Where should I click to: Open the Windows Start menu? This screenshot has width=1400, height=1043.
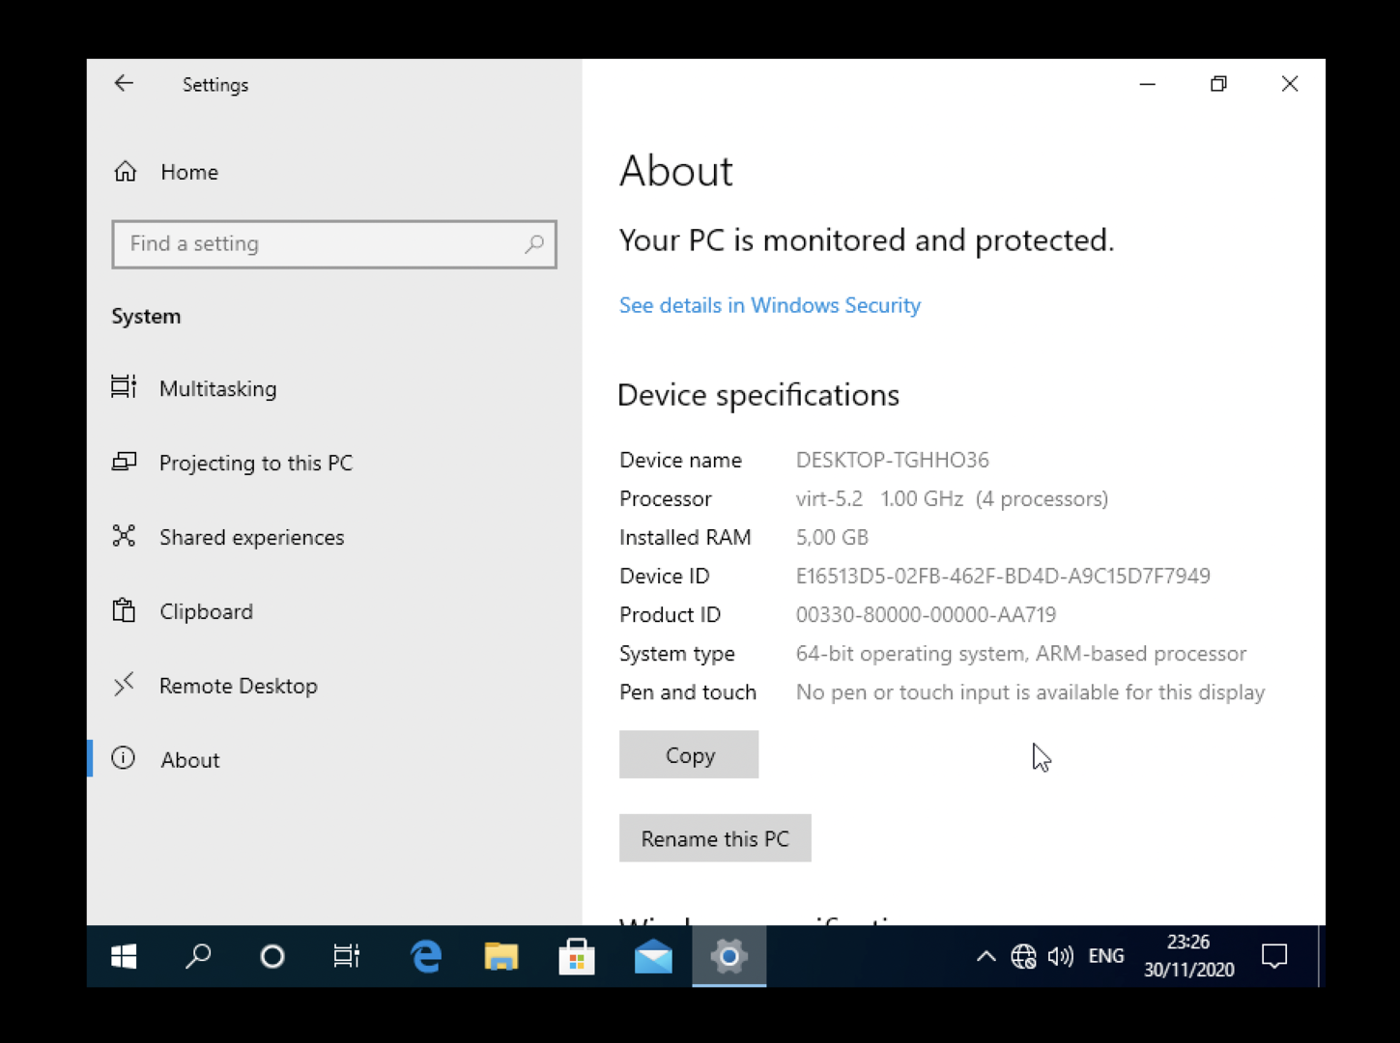(x=124, y=956)
